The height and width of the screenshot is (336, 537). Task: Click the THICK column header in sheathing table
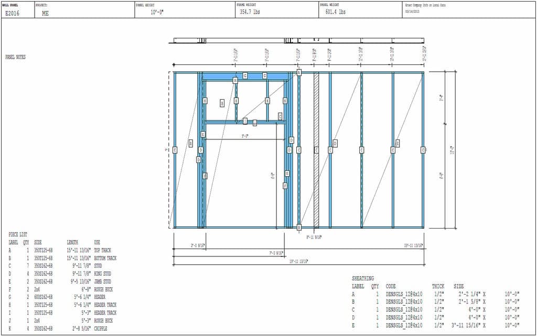click(438, 286)
